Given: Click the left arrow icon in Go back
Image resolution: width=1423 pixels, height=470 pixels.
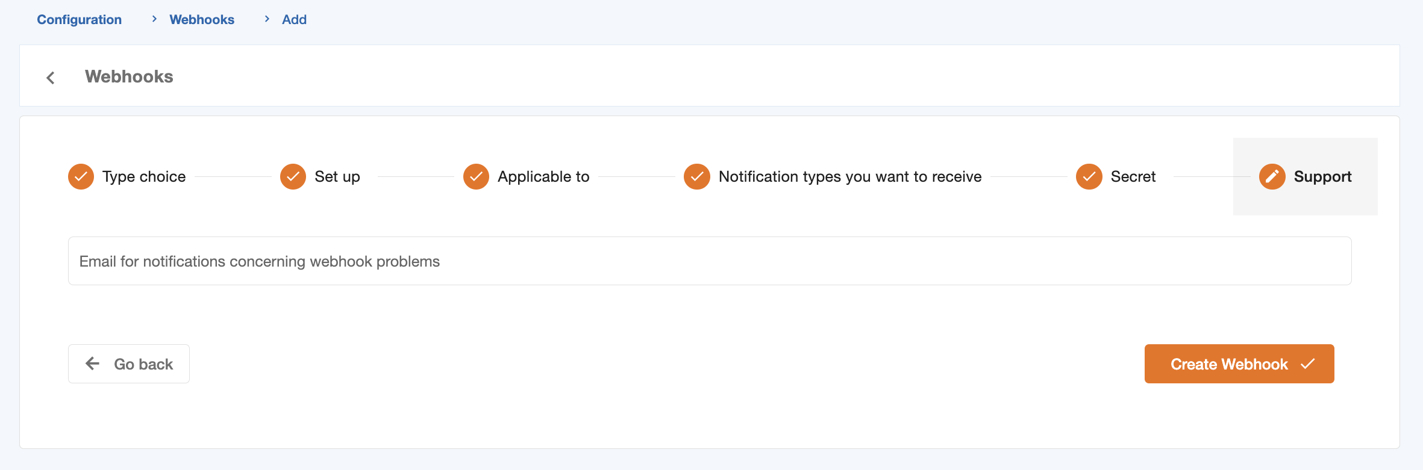Looking at the screenshot, I should coord(93,363).
